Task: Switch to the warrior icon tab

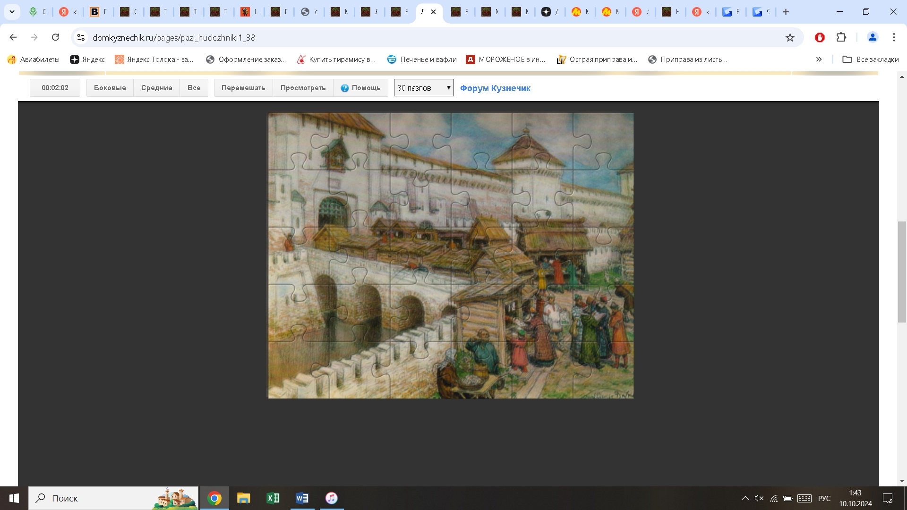Action: [x=245, y=12]
